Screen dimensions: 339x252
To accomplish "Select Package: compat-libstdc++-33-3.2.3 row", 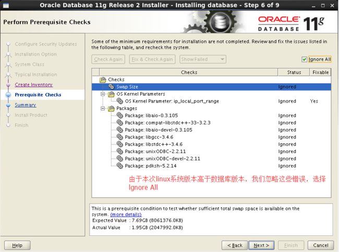I will pos(211,122).
